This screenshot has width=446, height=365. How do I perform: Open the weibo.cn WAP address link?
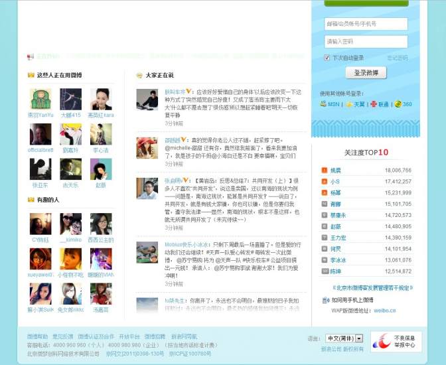[x=384, y=311]
